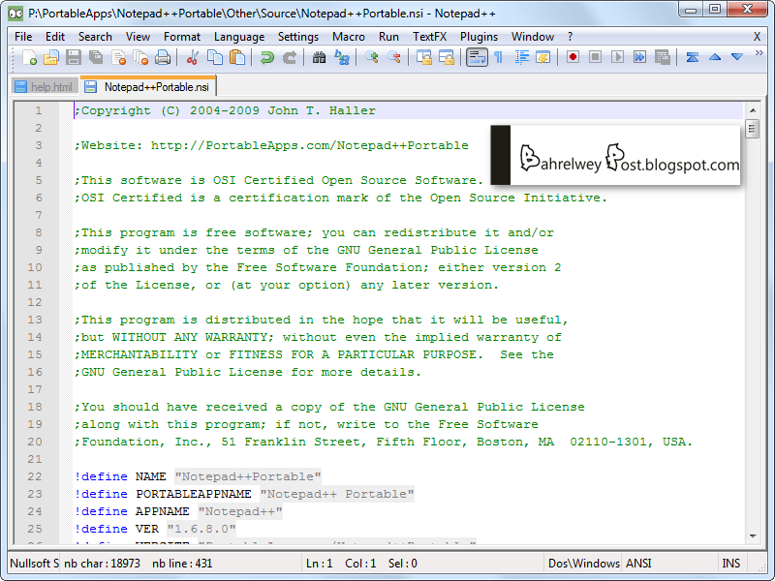The height and width of the screenshot is (581, 775).
Task: Start macro recording with red dot
Action: pos(573,57)
